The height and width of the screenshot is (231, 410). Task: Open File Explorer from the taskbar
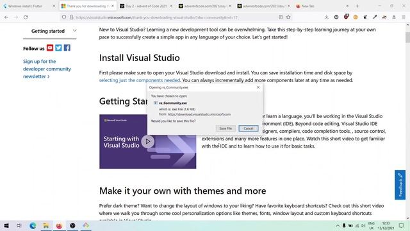click(46, 225)
